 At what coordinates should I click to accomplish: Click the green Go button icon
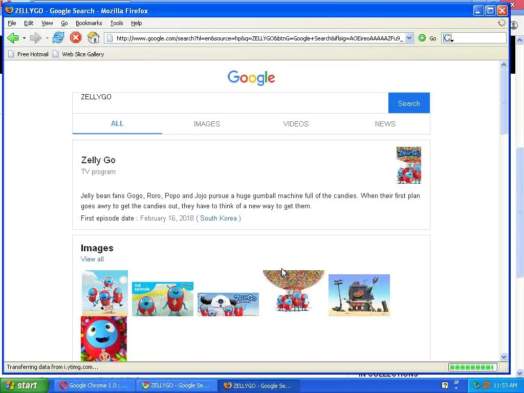click(422, 38)
